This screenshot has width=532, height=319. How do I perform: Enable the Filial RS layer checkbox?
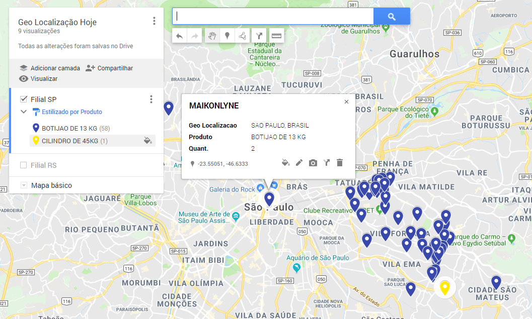click(24, 165)
